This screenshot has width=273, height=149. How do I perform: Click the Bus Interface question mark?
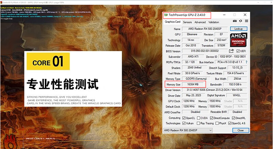click(246, 62)
